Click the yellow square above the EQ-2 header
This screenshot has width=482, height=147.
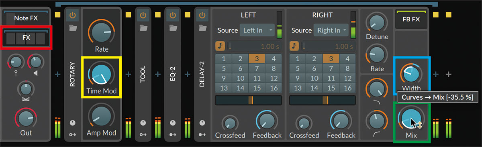[x=158, y=15]
